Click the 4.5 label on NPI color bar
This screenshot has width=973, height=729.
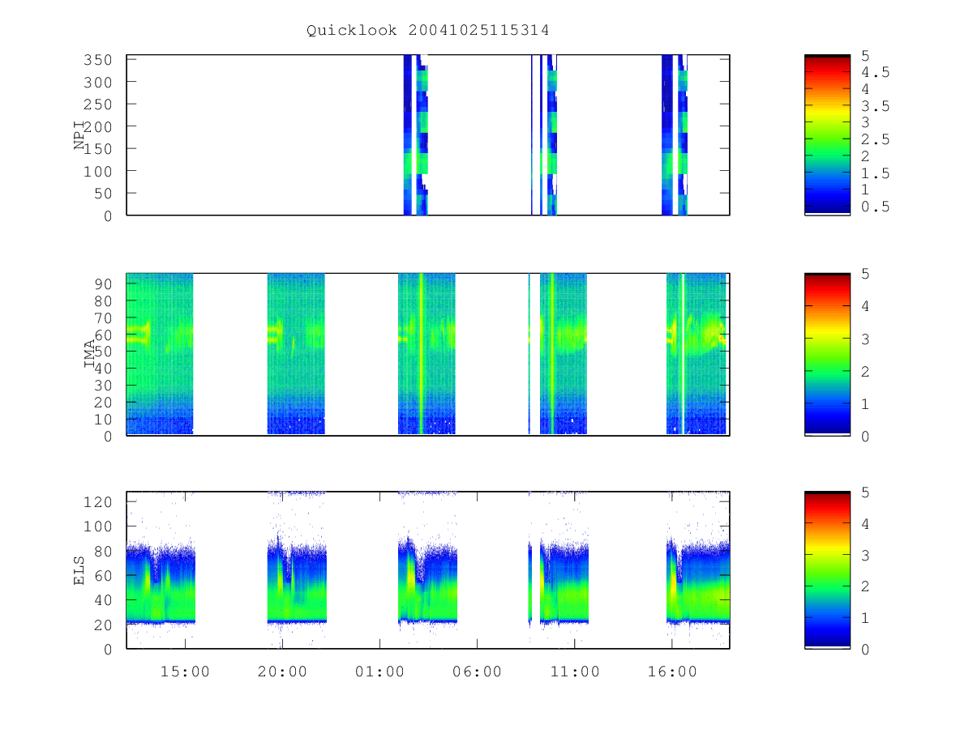click(875, 72)
